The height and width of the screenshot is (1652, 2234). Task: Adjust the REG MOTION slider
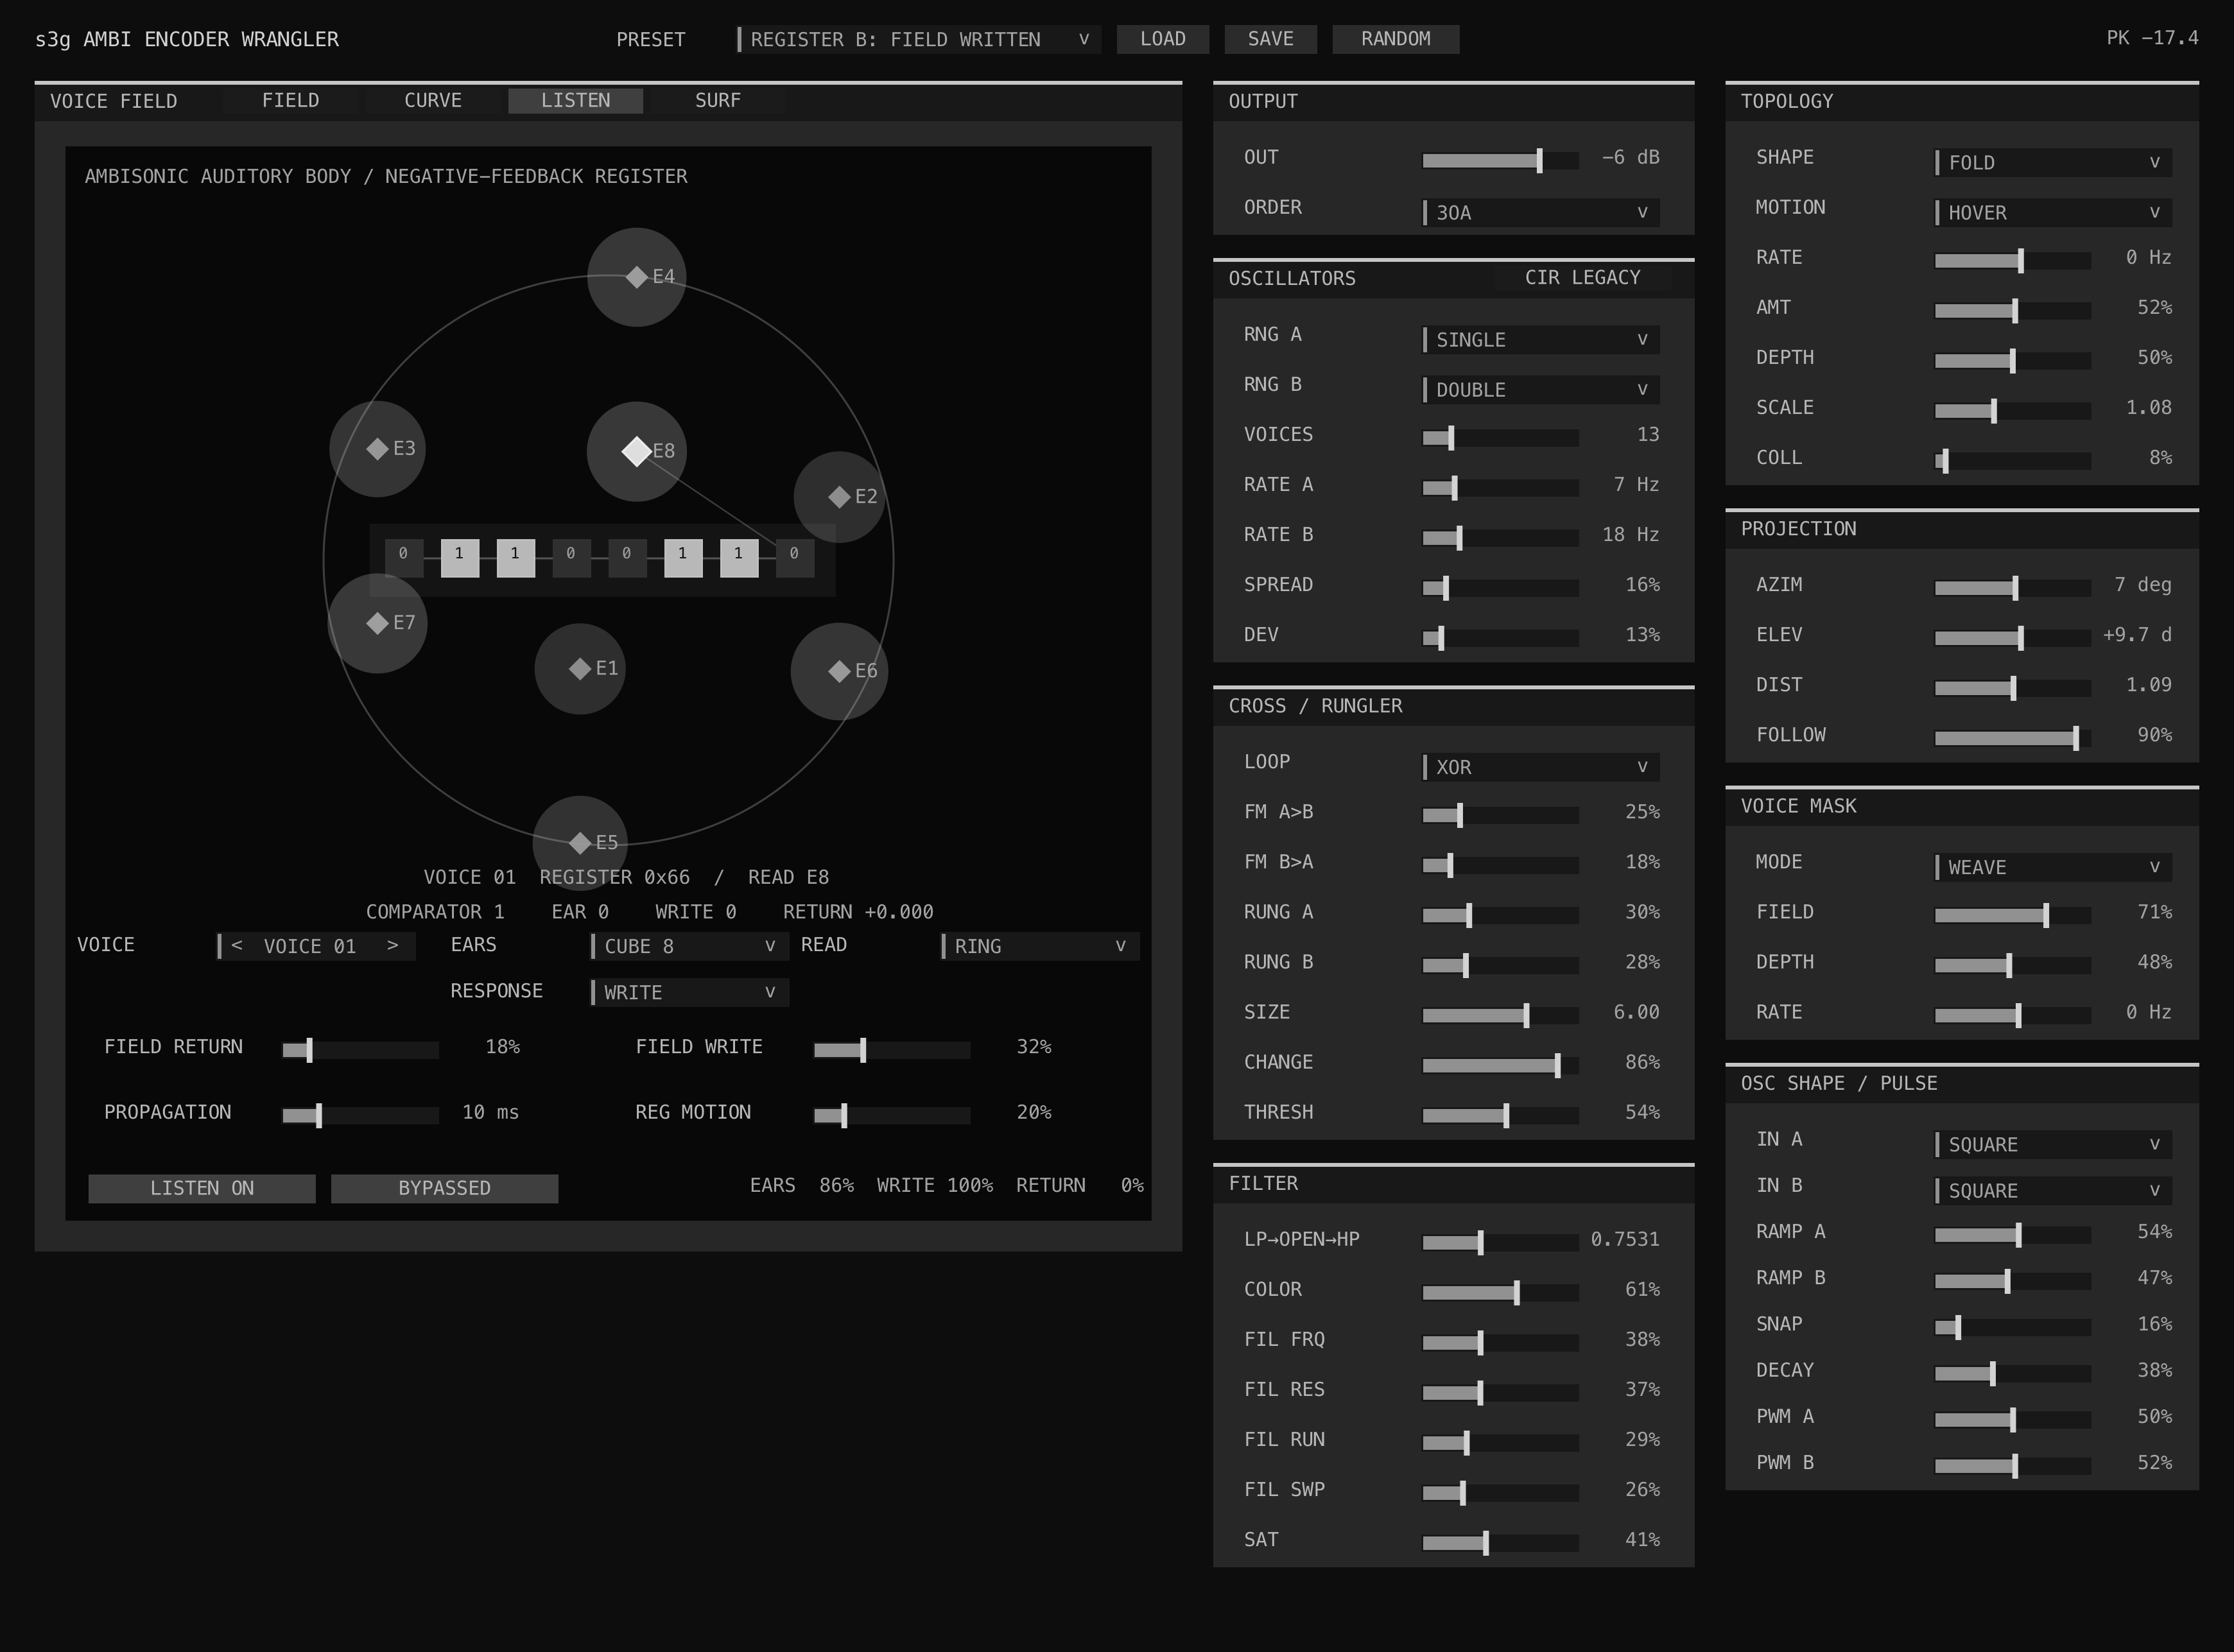892,1115
